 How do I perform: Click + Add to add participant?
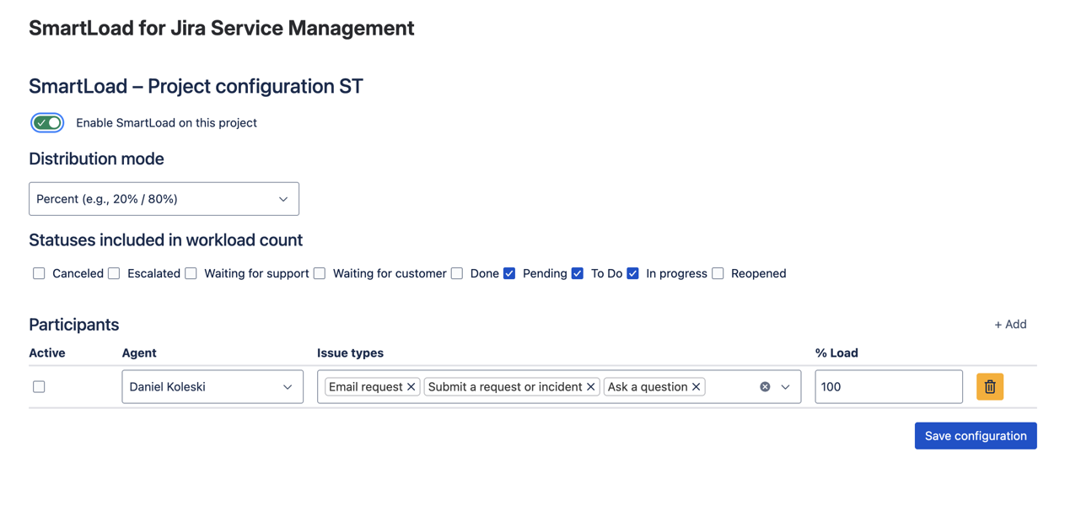(1009, 325)
